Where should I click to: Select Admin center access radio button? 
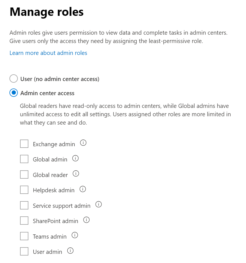click(13, 93)
